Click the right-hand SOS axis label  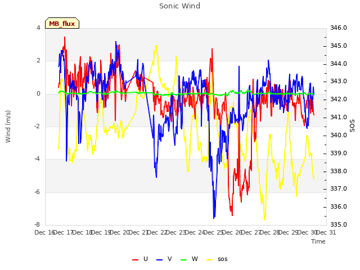pos(352,126)
